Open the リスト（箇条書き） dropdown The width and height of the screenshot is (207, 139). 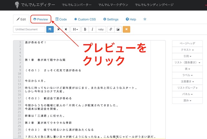(187, 62)
